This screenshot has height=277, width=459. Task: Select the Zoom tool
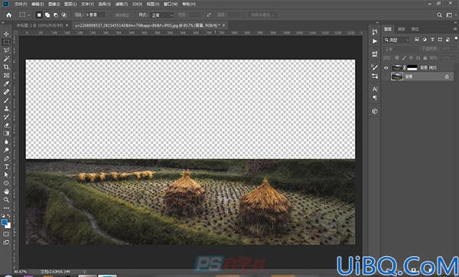tap(6, 200)
